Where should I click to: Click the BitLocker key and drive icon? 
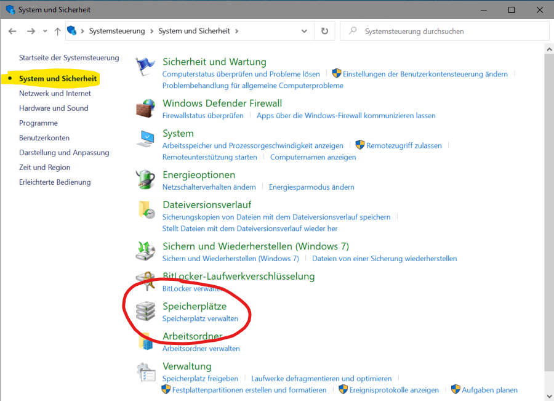pos(145,281)
